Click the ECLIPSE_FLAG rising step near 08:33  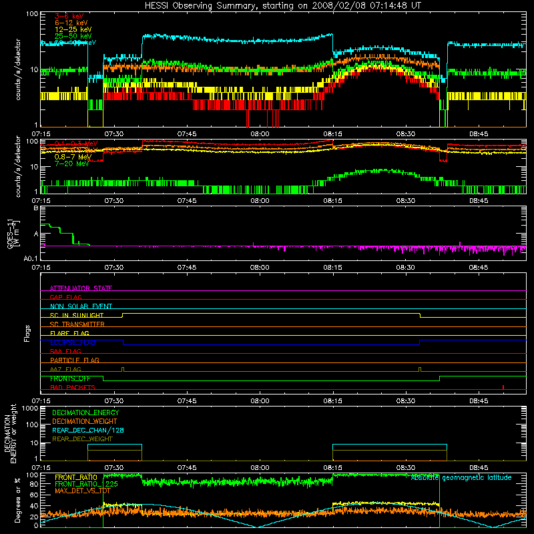point(420,342)
